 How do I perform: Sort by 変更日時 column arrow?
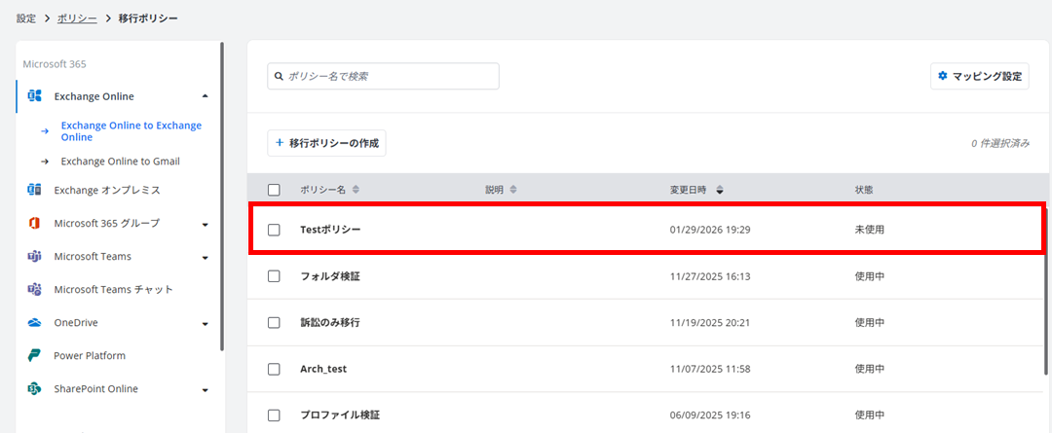tap(719, 190)
